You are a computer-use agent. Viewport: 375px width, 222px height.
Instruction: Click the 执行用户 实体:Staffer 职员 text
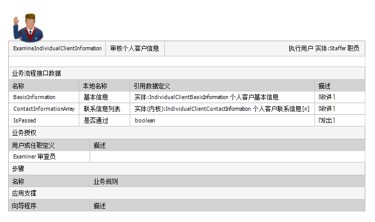[x=324, y=48]
